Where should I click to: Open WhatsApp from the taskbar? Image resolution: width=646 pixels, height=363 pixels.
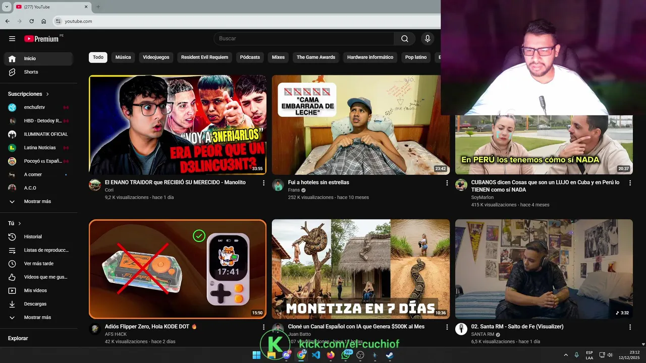pos(346,355)
